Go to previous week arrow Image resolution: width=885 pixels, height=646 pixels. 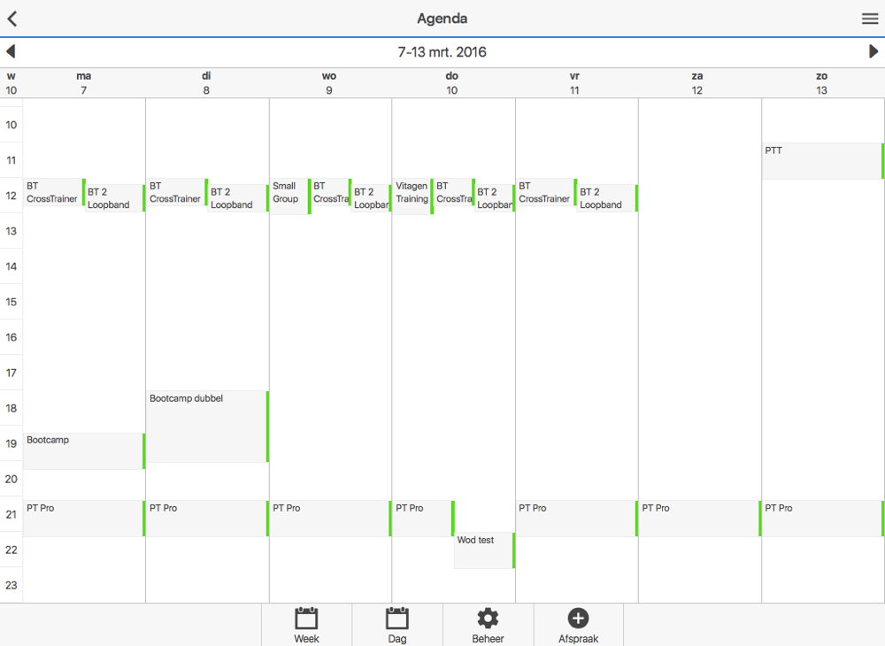click(10, 52)
